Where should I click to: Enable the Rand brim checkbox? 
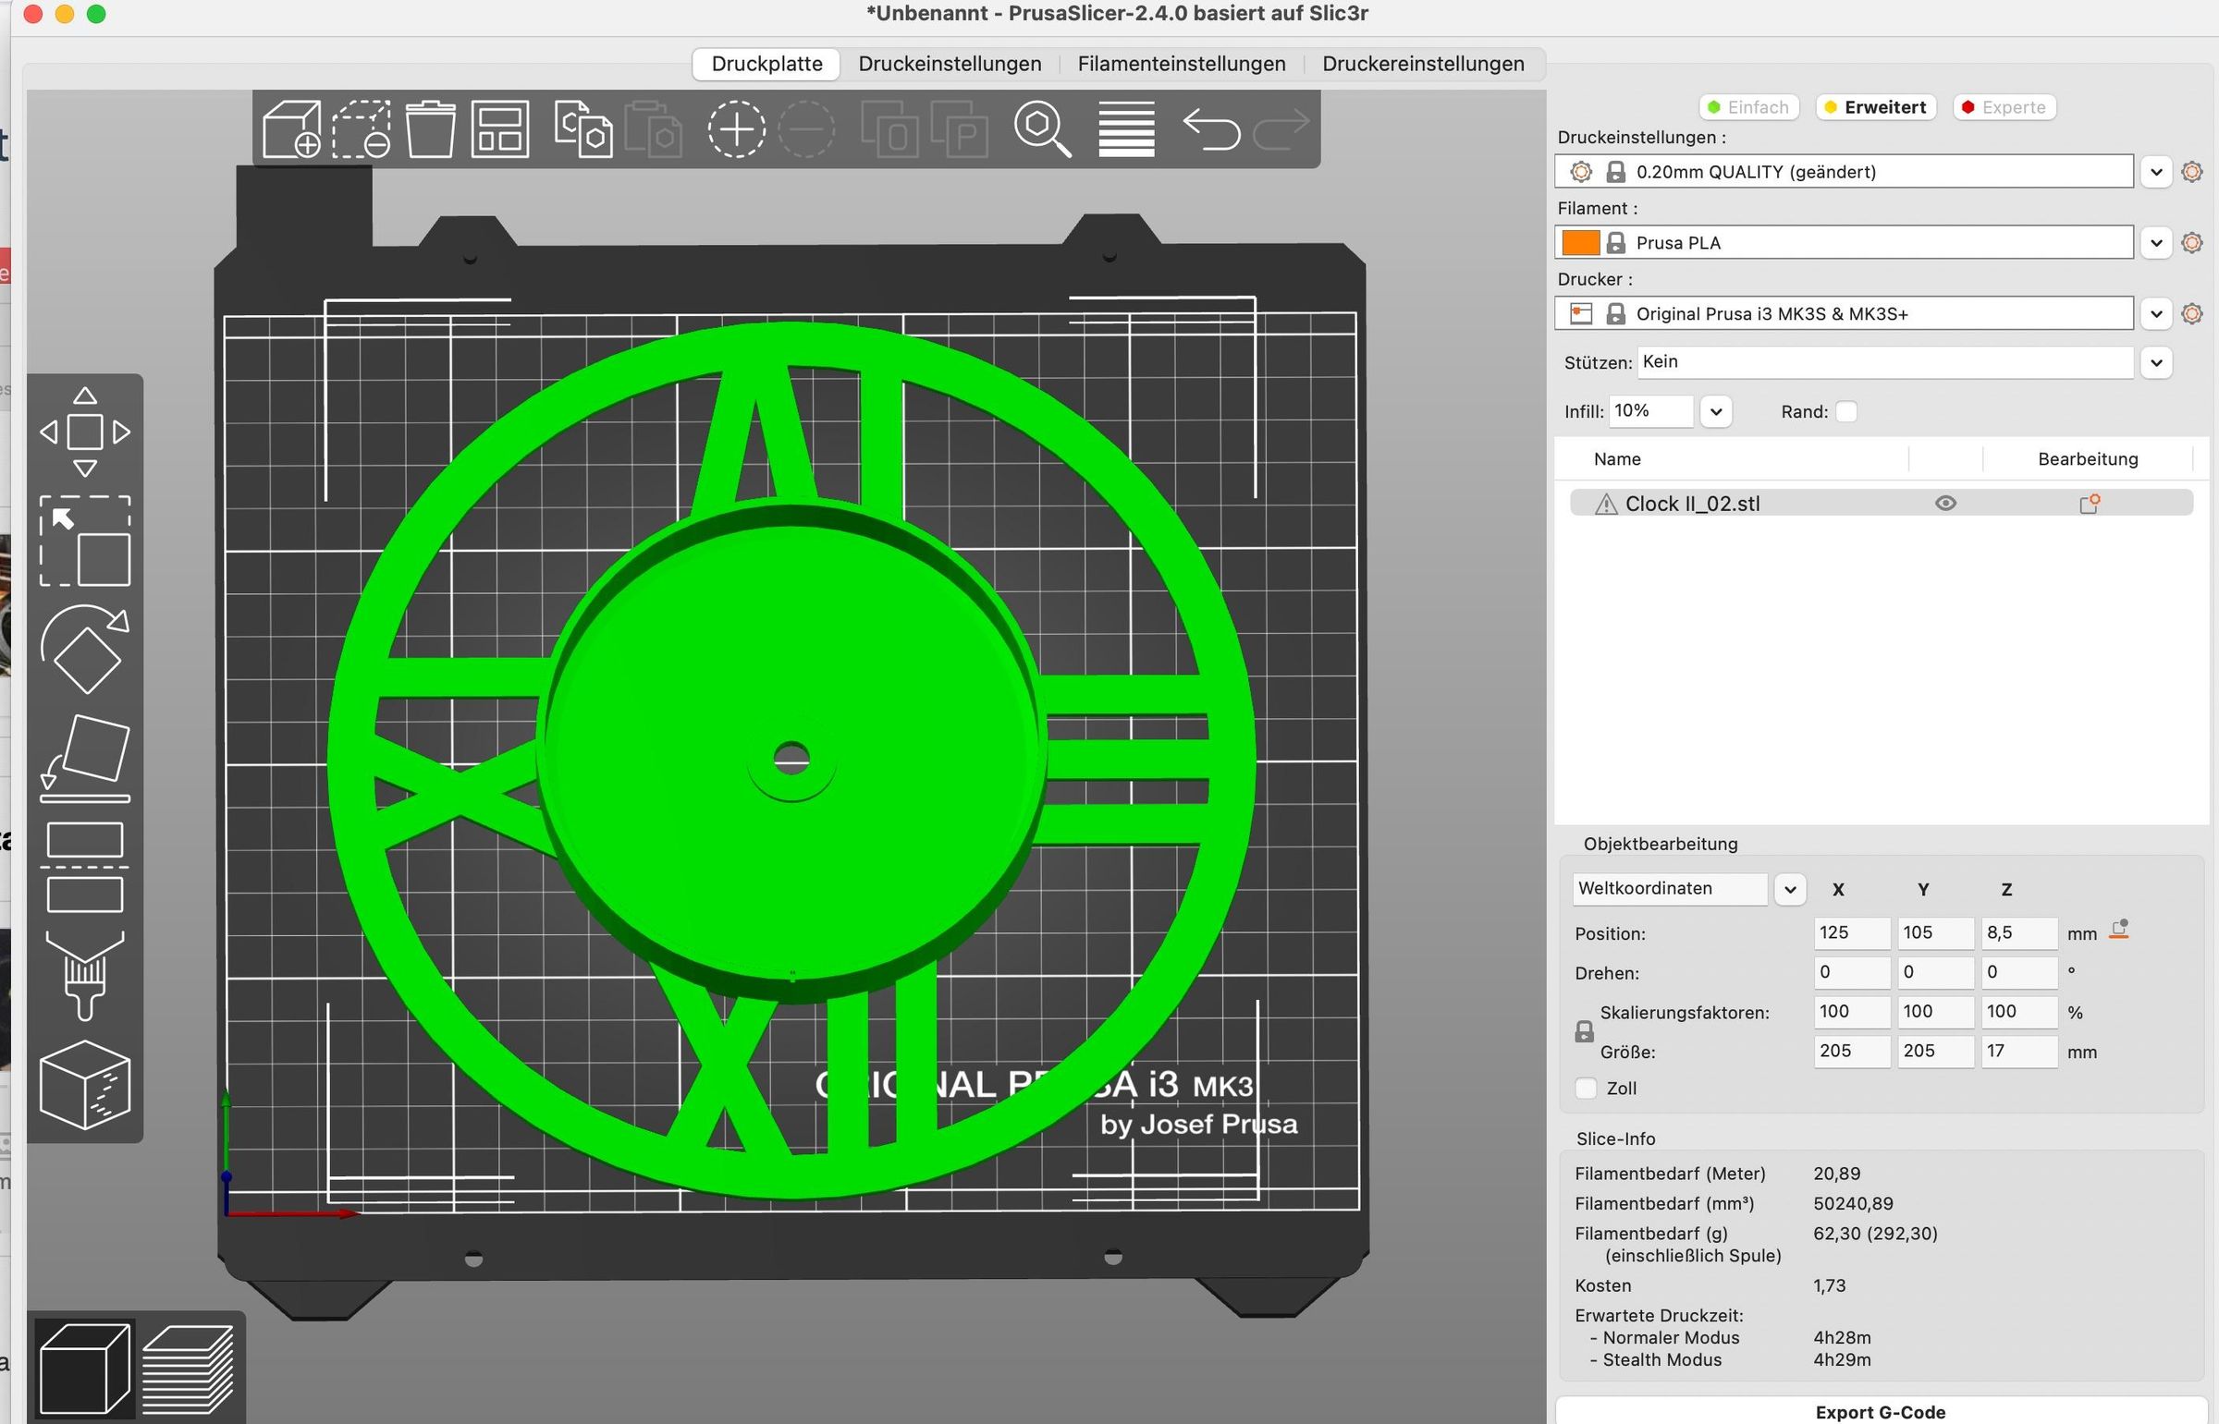(1846, 411)
